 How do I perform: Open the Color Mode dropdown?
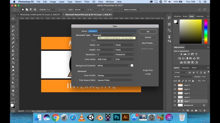(104, 59)
